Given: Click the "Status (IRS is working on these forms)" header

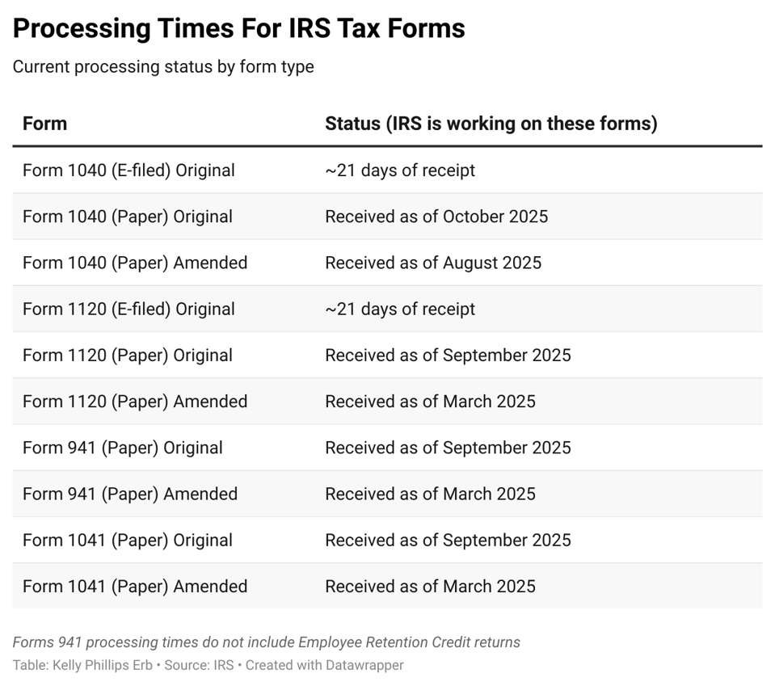Looking at the screenshot, I should tap(491, 124).
